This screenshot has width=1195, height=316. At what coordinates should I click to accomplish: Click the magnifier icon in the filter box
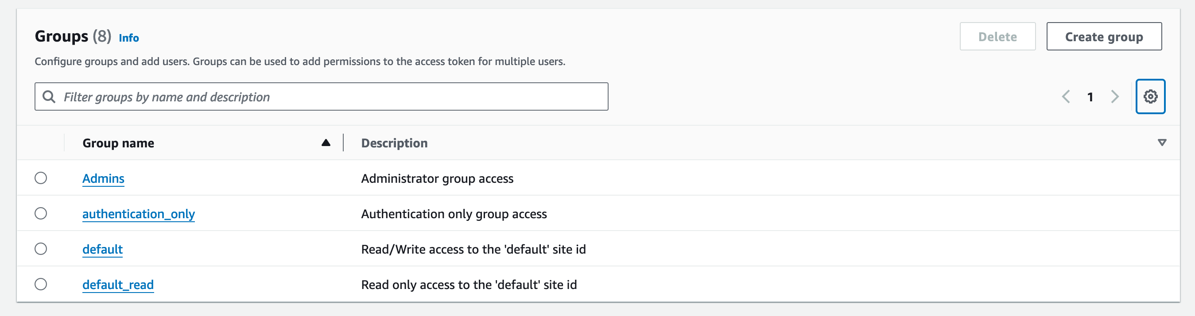pyautogui.click(x=49, y=96)
